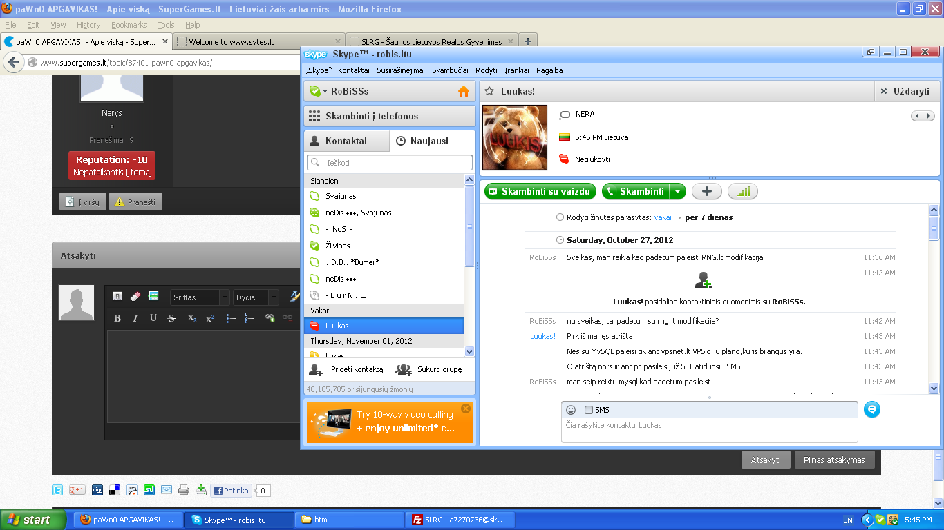Select the Žilvinas contact

click(384, 246)
